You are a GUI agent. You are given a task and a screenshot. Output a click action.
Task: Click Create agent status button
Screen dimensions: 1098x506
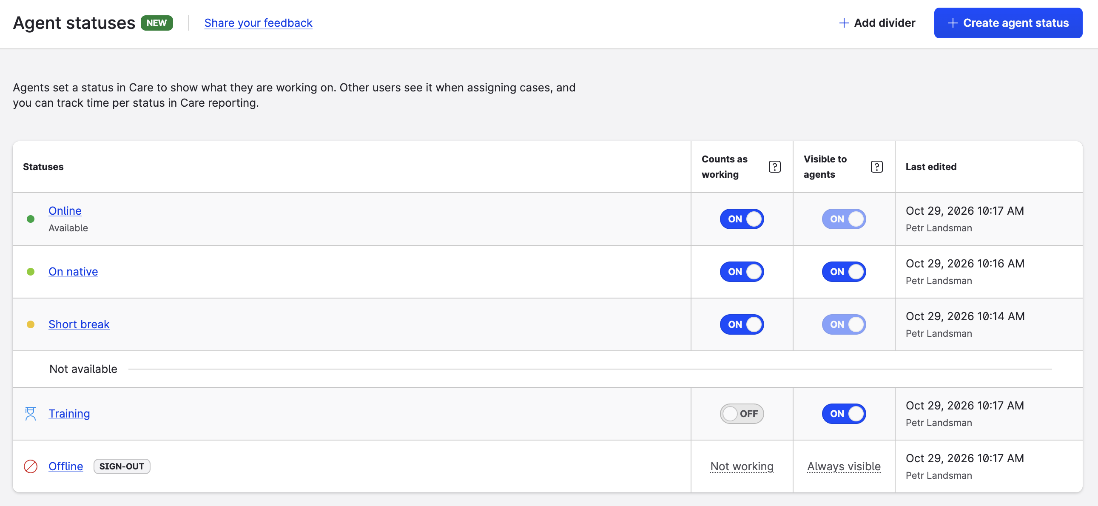click(1008, 23)
